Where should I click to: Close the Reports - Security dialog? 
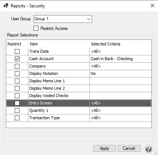click(x=152, y=6)
